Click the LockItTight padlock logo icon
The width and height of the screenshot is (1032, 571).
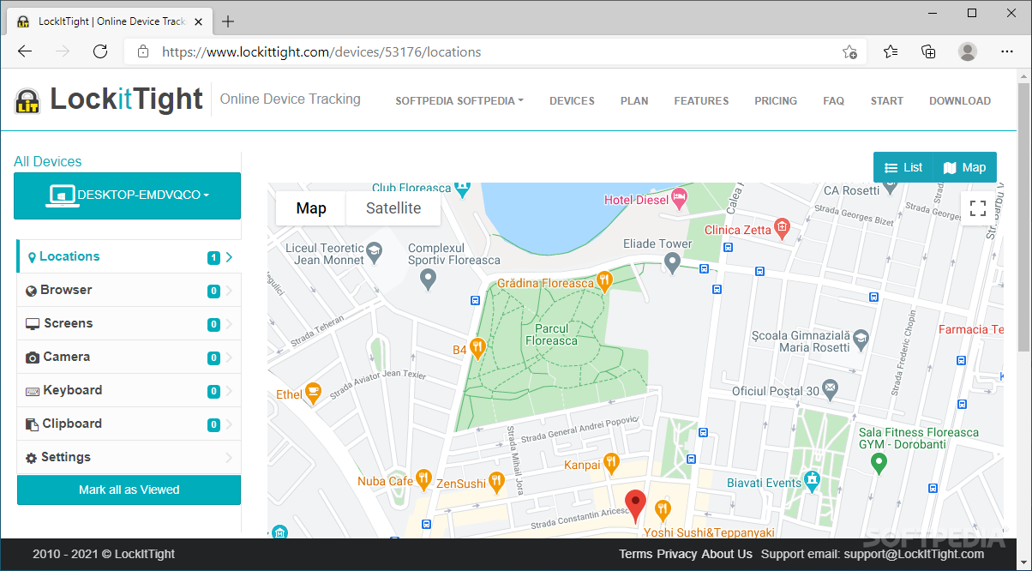coord(27,100)
